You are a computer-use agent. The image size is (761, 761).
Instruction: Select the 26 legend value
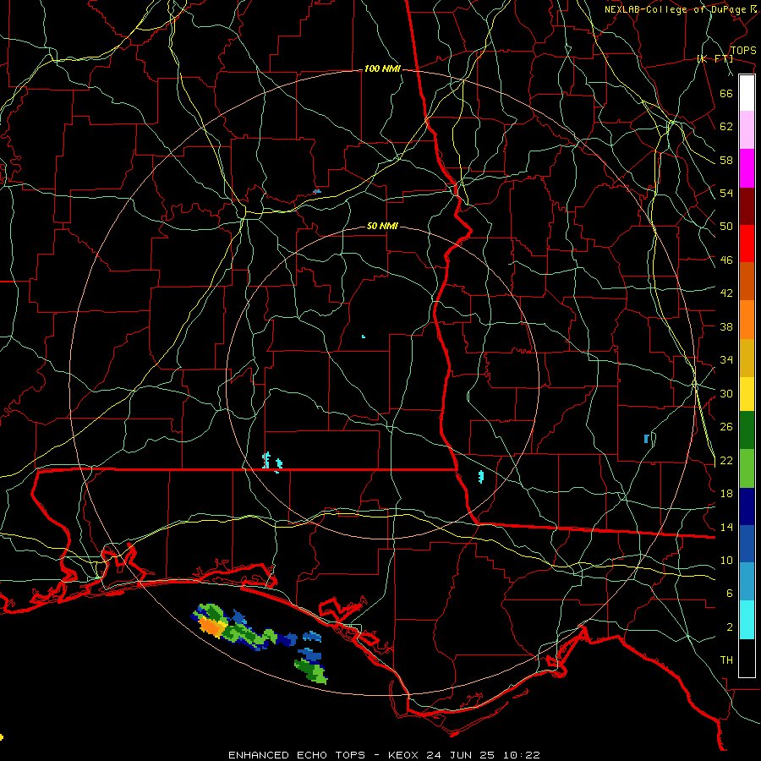click(726, 427)
